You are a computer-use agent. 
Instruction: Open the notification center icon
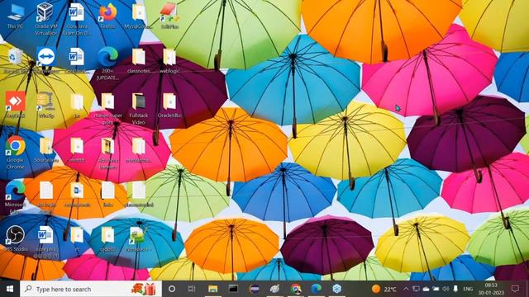pos(515,289)
